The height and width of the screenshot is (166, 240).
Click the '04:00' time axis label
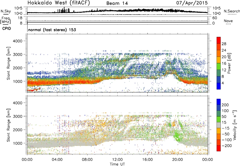[x=57, y=160]
